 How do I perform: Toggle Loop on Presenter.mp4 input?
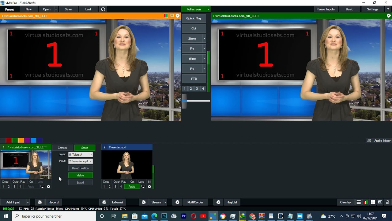141,182
